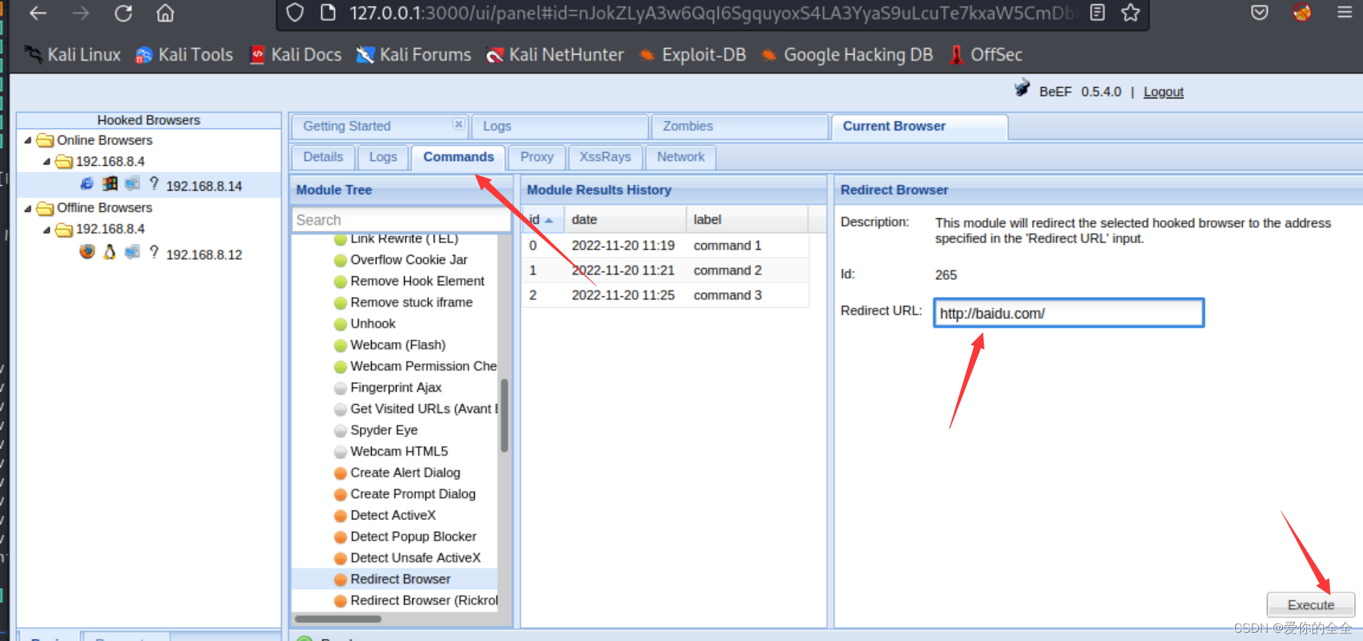1363x641 pixels.
Task: Select the Detect Popup Blocker module
Action: click(x=413, y=537)
